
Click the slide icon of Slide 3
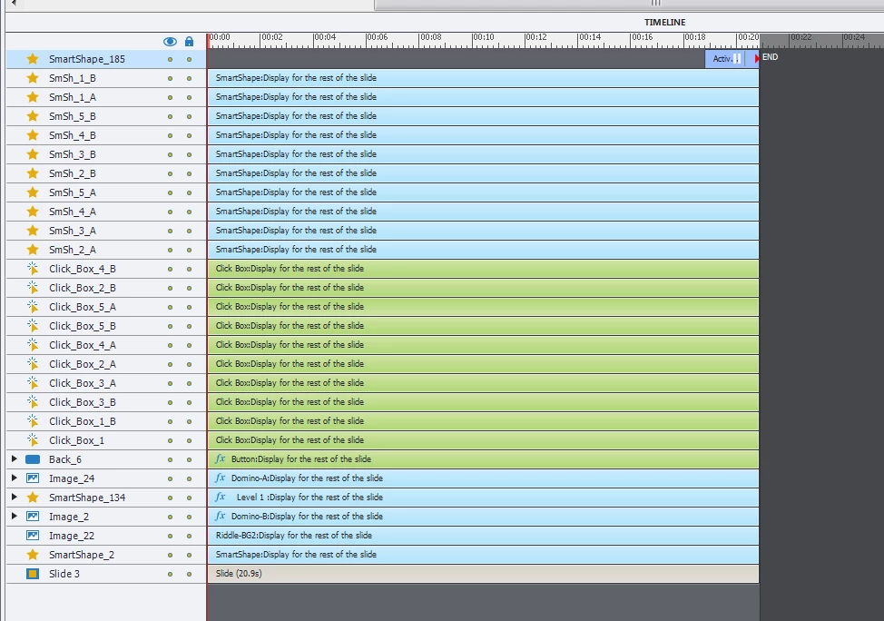[x=33, y=574]
